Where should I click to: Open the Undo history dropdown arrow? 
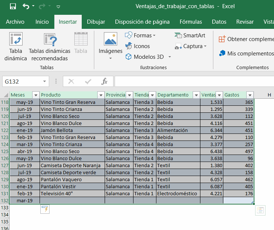tap(33, 6)
